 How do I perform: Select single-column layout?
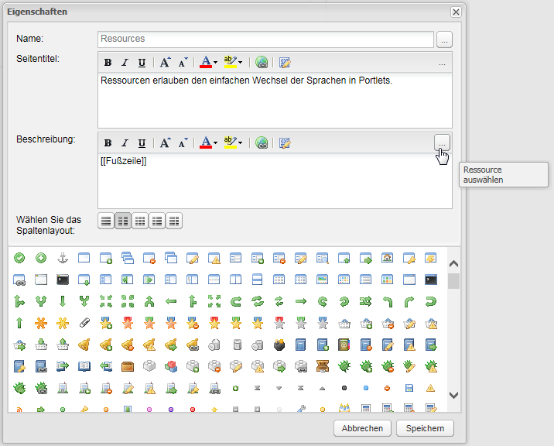click(106, 221)
